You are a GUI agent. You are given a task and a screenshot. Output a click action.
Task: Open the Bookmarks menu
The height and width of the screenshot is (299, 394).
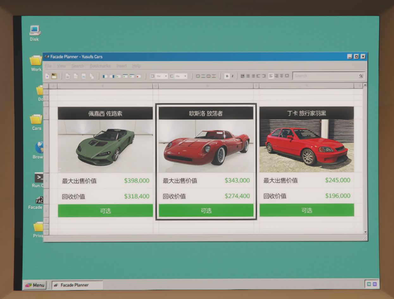[100, 66]
